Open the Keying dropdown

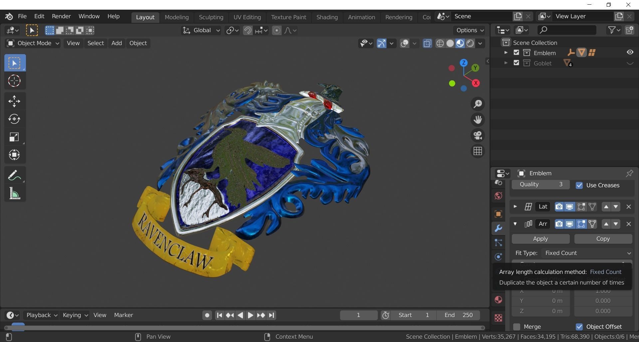[x=75, y=315]
